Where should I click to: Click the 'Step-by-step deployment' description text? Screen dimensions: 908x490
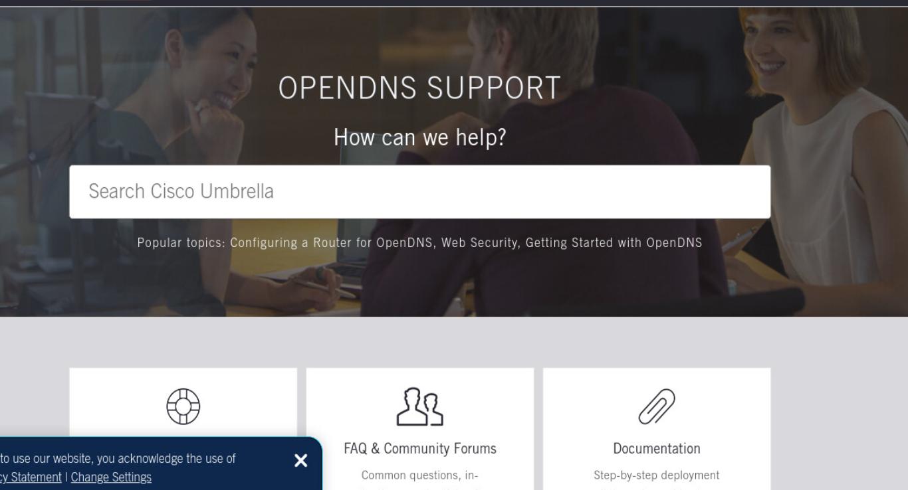(657, 475)
